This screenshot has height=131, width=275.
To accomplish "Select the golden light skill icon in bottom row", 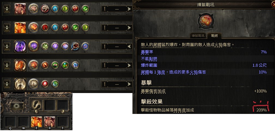I will coord(20,84).
